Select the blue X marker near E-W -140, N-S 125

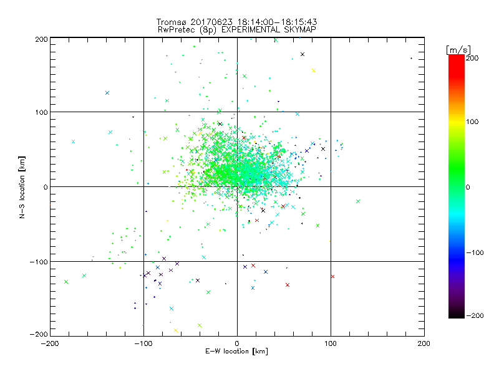pos(107,93)
